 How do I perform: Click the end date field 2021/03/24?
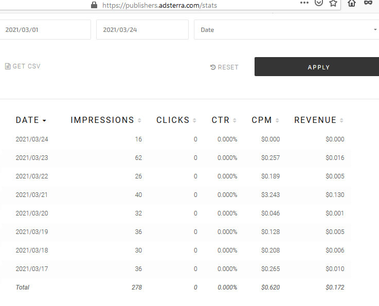[x=142, y=30]
